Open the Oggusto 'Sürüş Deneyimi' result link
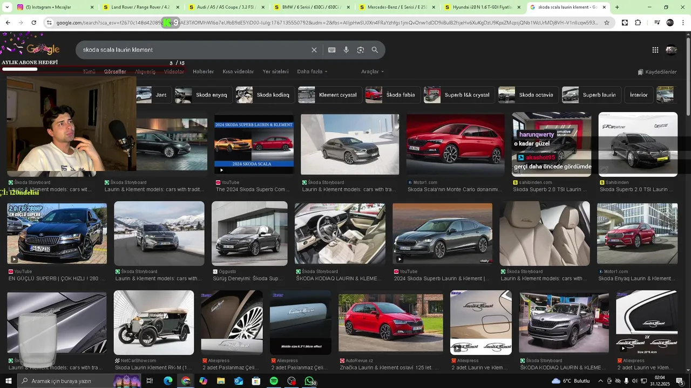The image size is (691, 388). point(249,279)
